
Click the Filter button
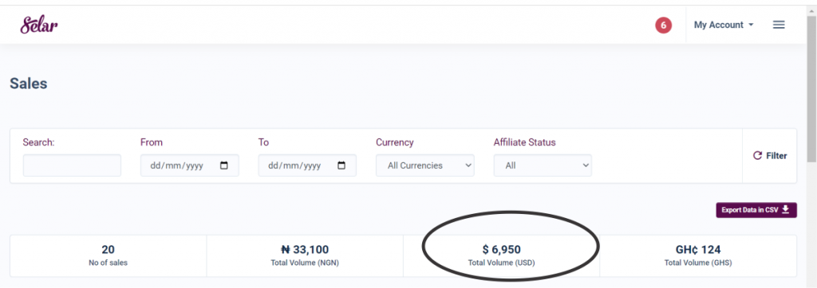[770, 155]
